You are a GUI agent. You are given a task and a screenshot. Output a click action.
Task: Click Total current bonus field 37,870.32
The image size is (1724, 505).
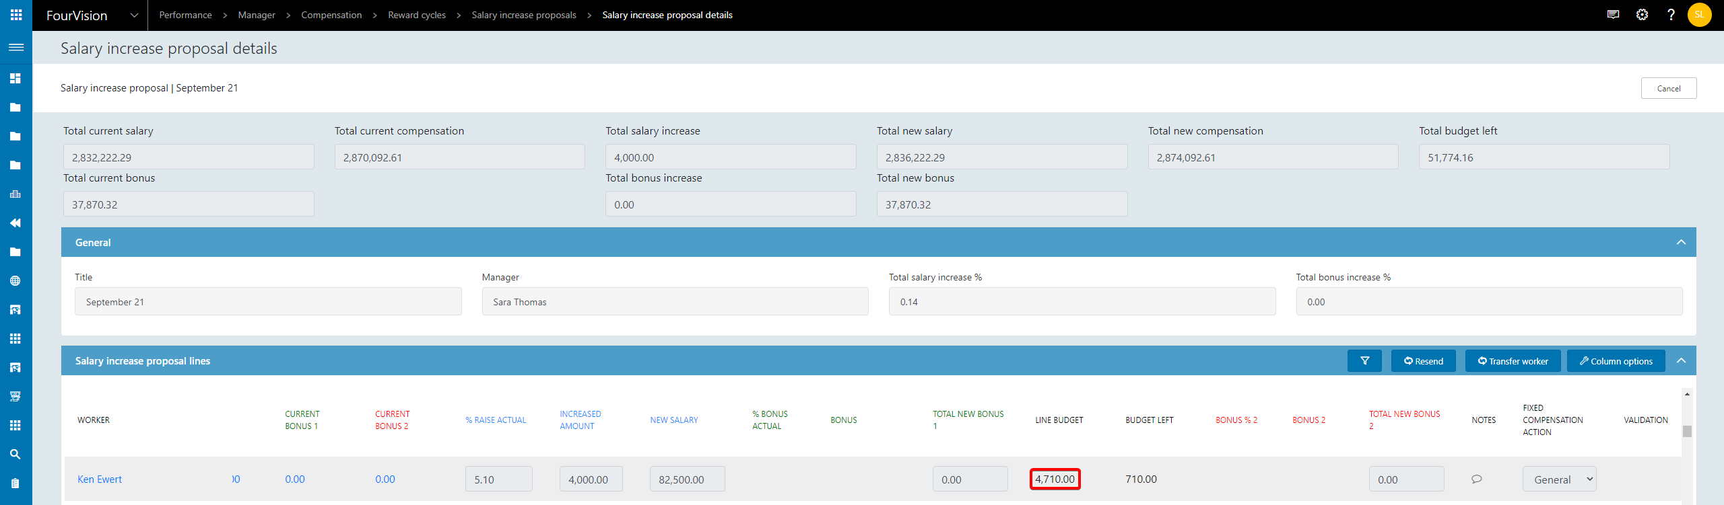[x=189, y=204]
